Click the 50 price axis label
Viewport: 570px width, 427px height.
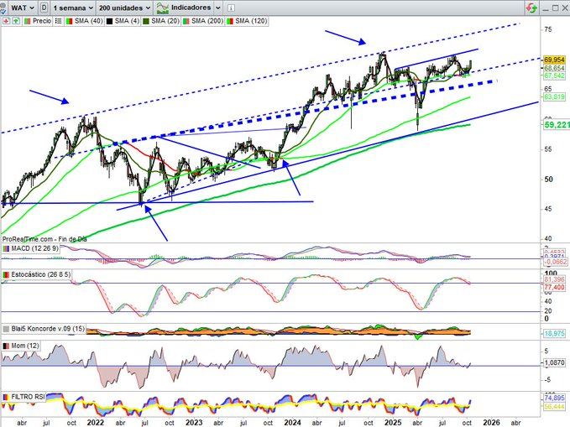[548, 180]
